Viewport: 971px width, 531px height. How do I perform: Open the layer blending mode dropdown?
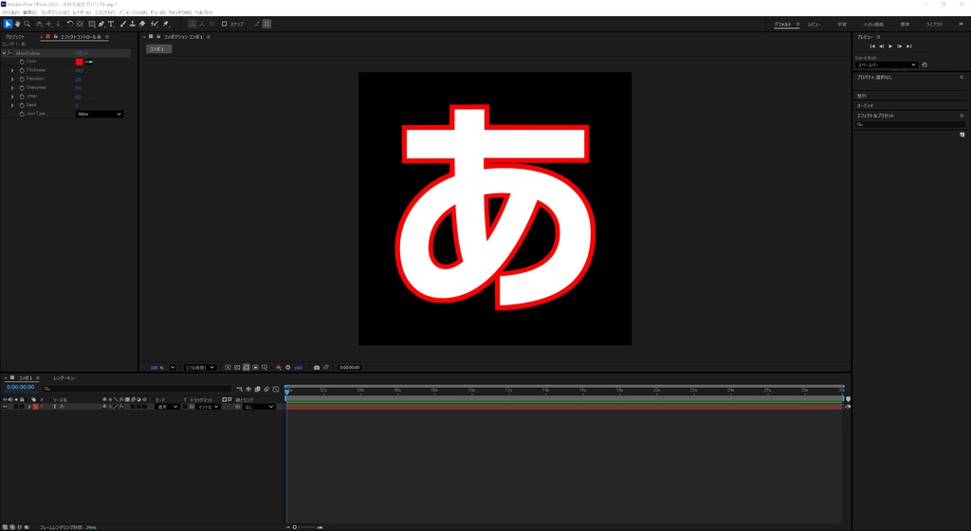tap(167, 407)
